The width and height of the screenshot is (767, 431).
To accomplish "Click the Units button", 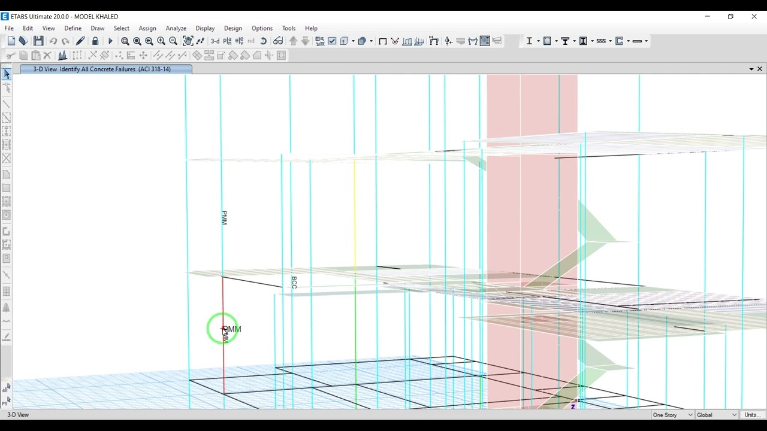I will click(x=752, y=415).
